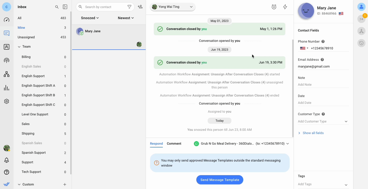Viewport: 368px width, 189px height.
Task: Open the Add Tags dropdown
Action: coord(323,184)
